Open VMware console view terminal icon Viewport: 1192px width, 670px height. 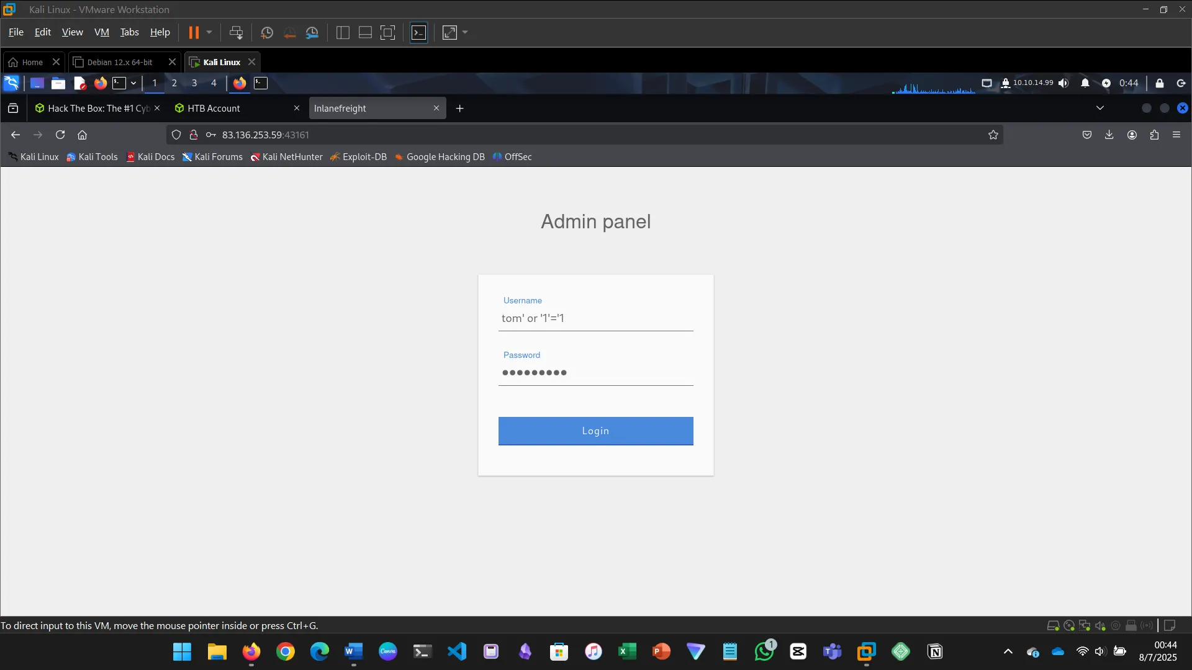(x=419, y=33)
